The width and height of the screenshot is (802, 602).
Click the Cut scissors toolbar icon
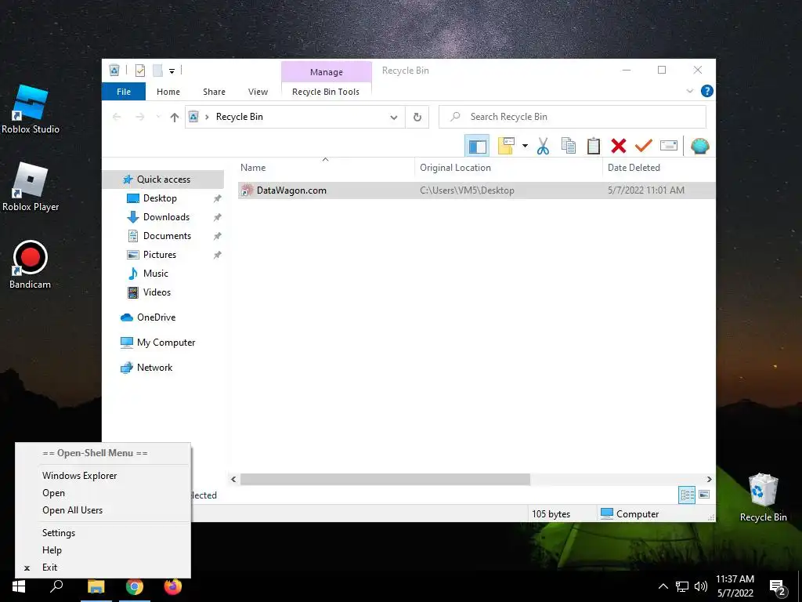543,147
